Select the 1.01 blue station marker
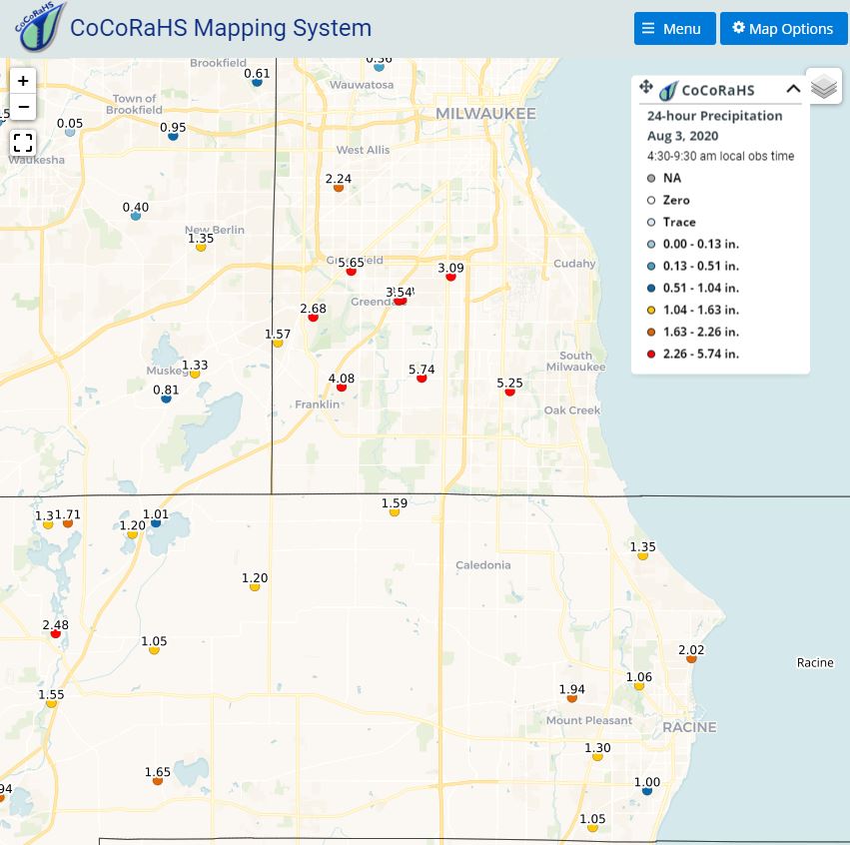 (x=156, y=523)
